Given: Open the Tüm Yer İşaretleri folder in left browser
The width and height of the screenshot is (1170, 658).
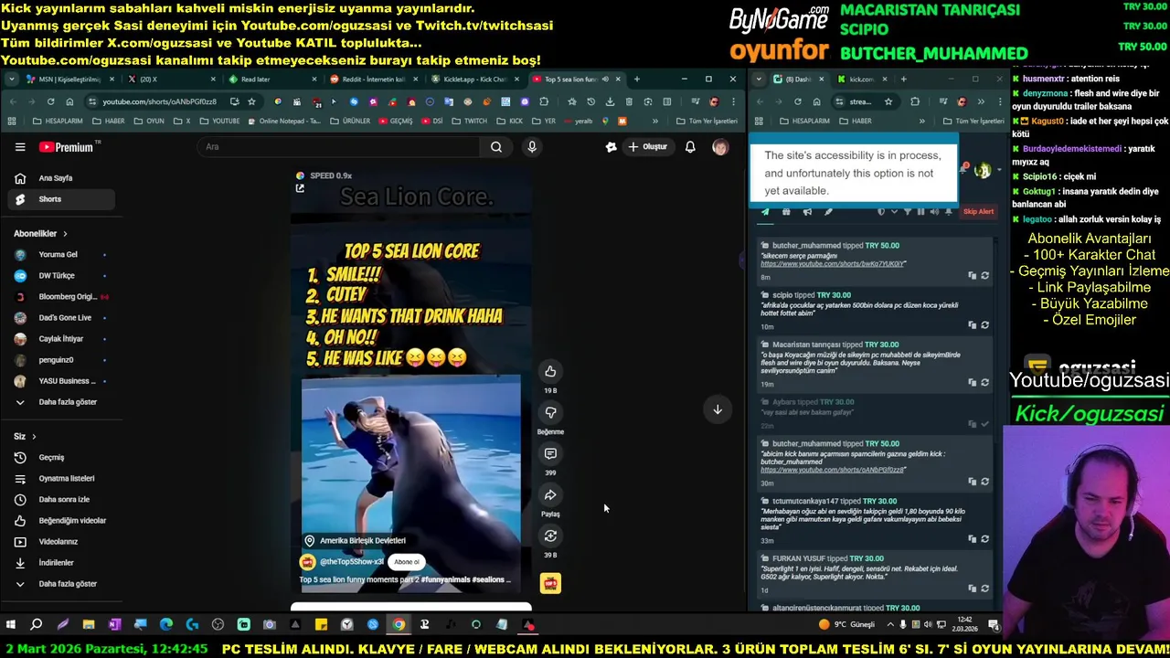Looking at the screenshot, I should [707, 121].
